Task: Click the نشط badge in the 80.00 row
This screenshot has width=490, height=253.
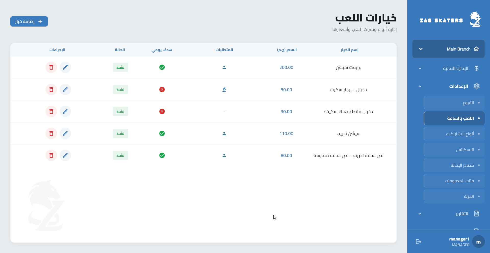Action: pos(120,155)
